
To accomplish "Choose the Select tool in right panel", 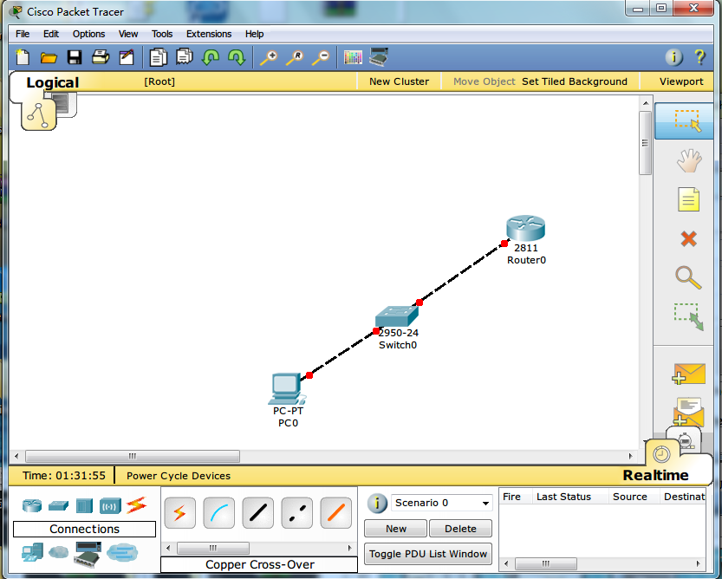I will click(x=684, y=120).
